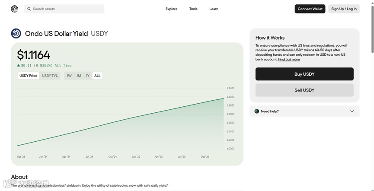Expand the Need help section chevron

[352, 111]
